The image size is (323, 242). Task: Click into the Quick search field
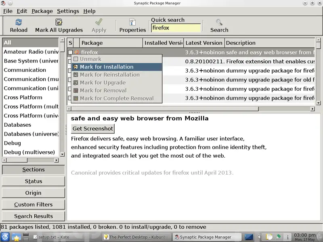(176, 28)
